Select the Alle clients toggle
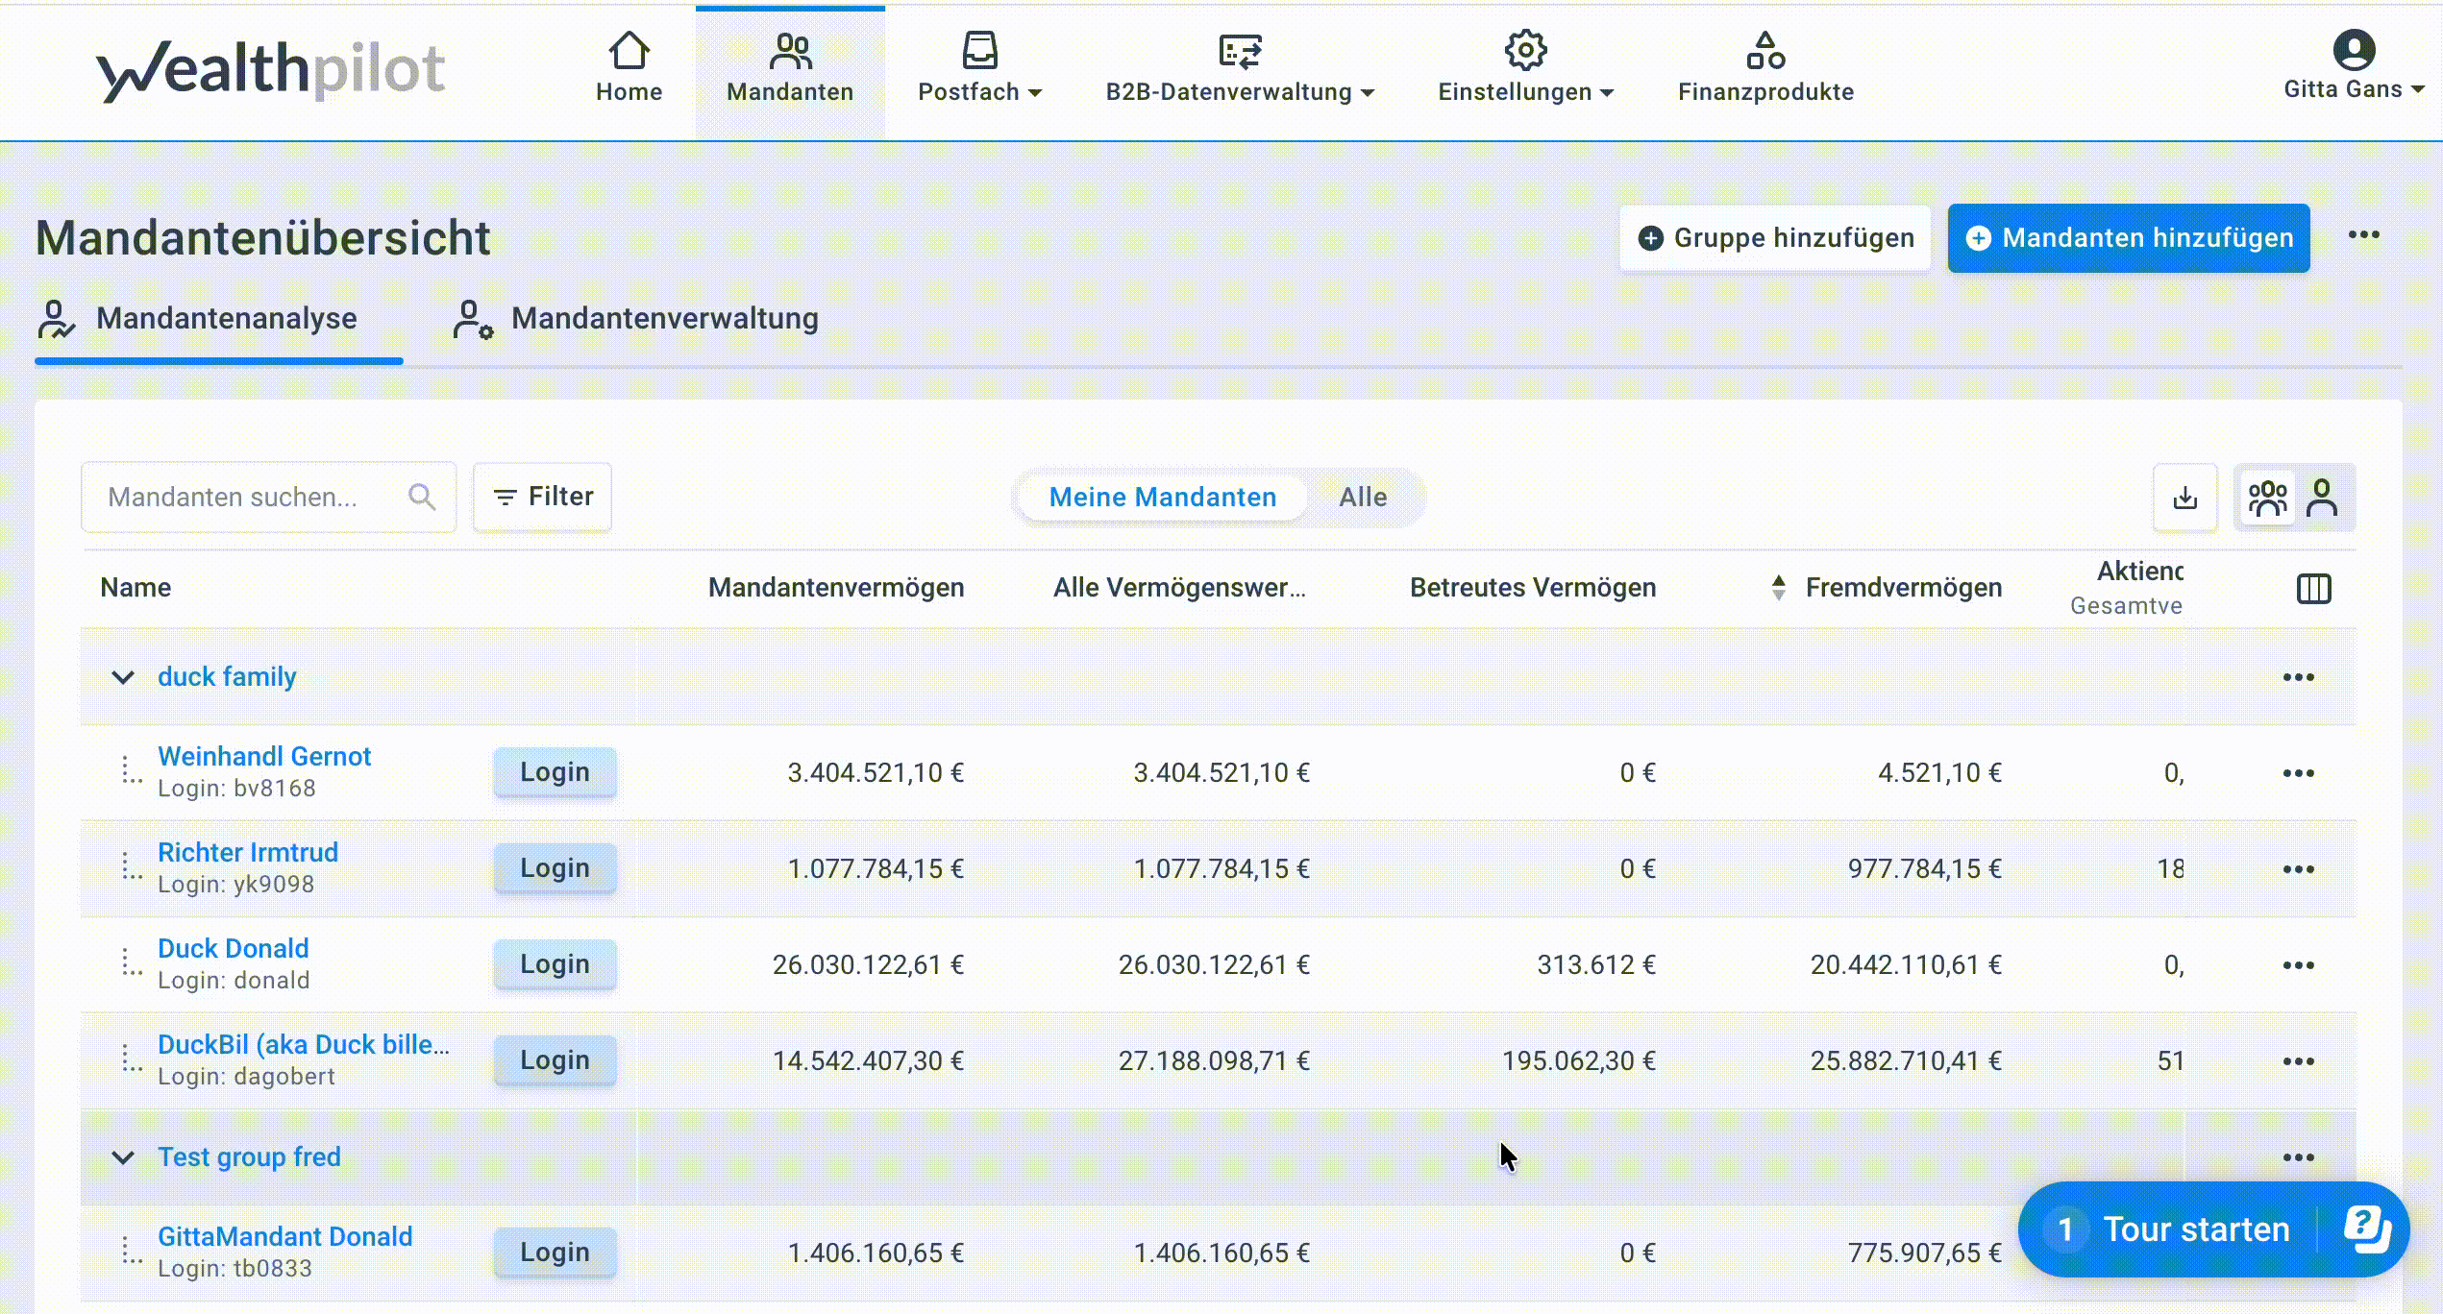The height and width of the screenshot is (1314, 2443). pyautogui.click(x=1362, y=497)
